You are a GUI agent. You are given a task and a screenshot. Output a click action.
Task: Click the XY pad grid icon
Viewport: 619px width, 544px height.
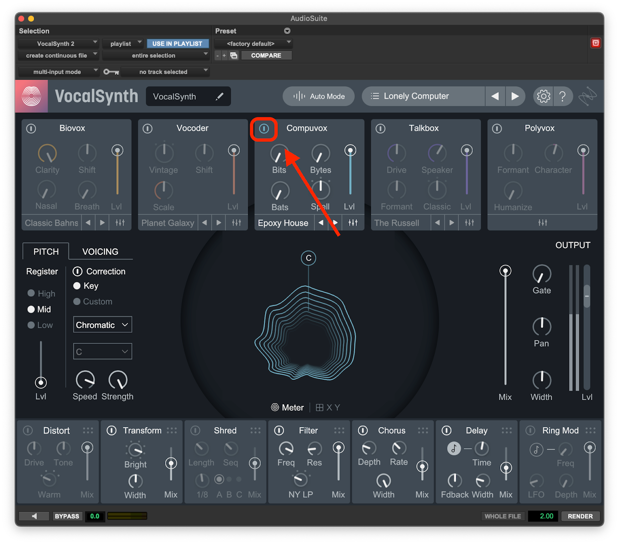pyautogui.click(x=320, y=407)
